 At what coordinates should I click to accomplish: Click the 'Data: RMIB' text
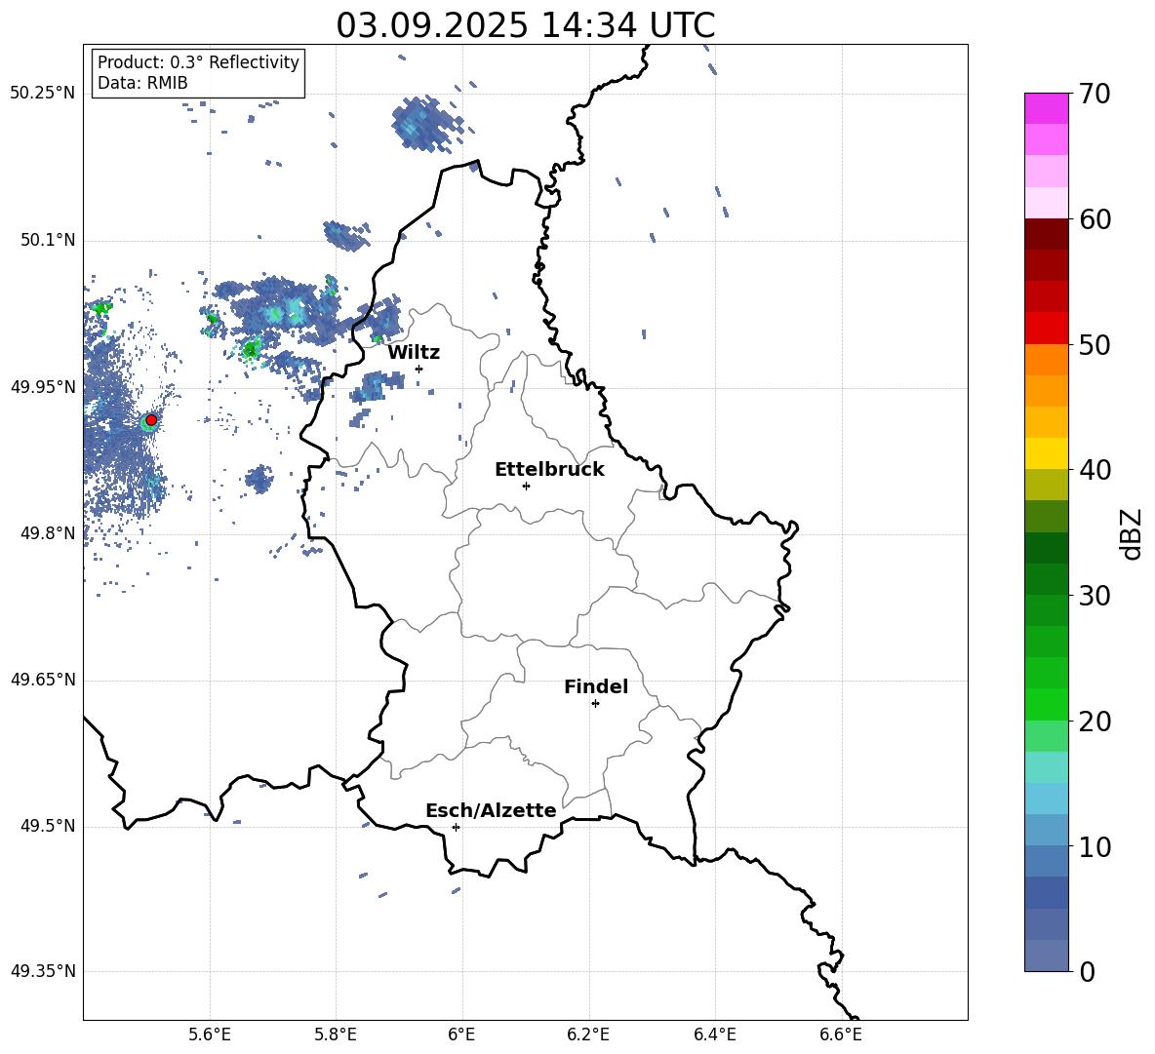point(142,83)
